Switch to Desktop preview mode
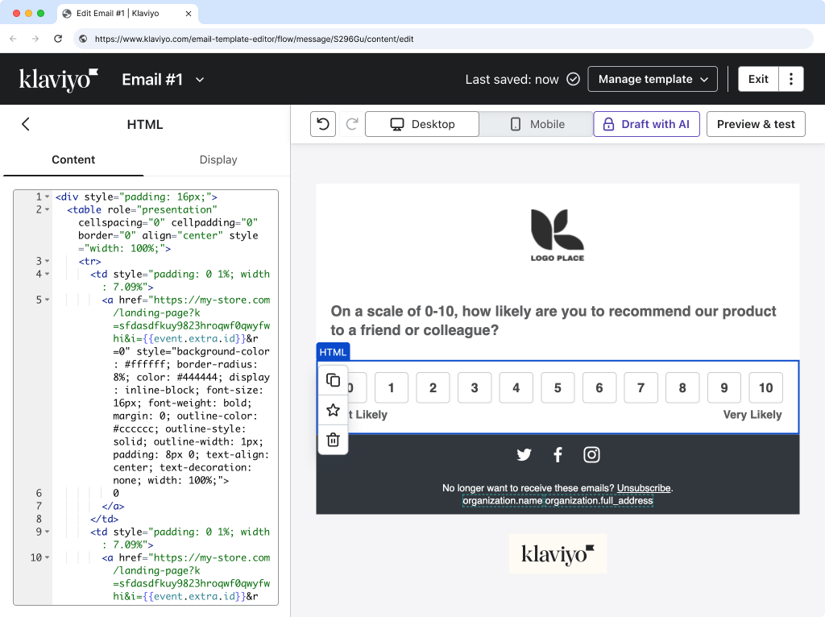This screenshot has height=617, width=825. (421, 123)
